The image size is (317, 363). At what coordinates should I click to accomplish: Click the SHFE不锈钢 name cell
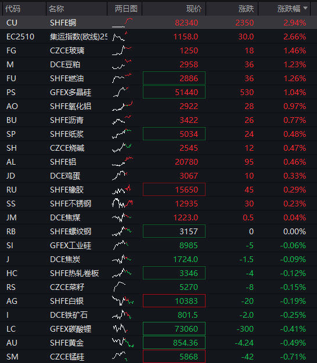(x=71, y=204)
